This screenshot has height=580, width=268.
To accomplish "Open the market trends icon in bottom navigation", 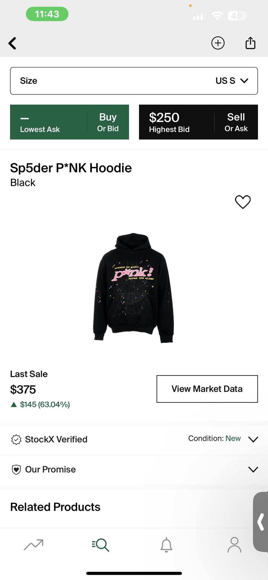I will click(33, 546).
